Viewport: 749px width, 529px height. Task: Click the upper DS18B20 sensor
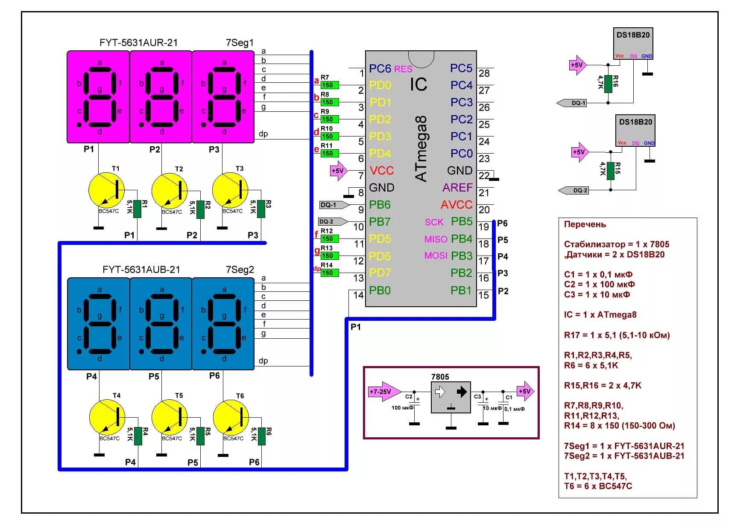[633, 44]
